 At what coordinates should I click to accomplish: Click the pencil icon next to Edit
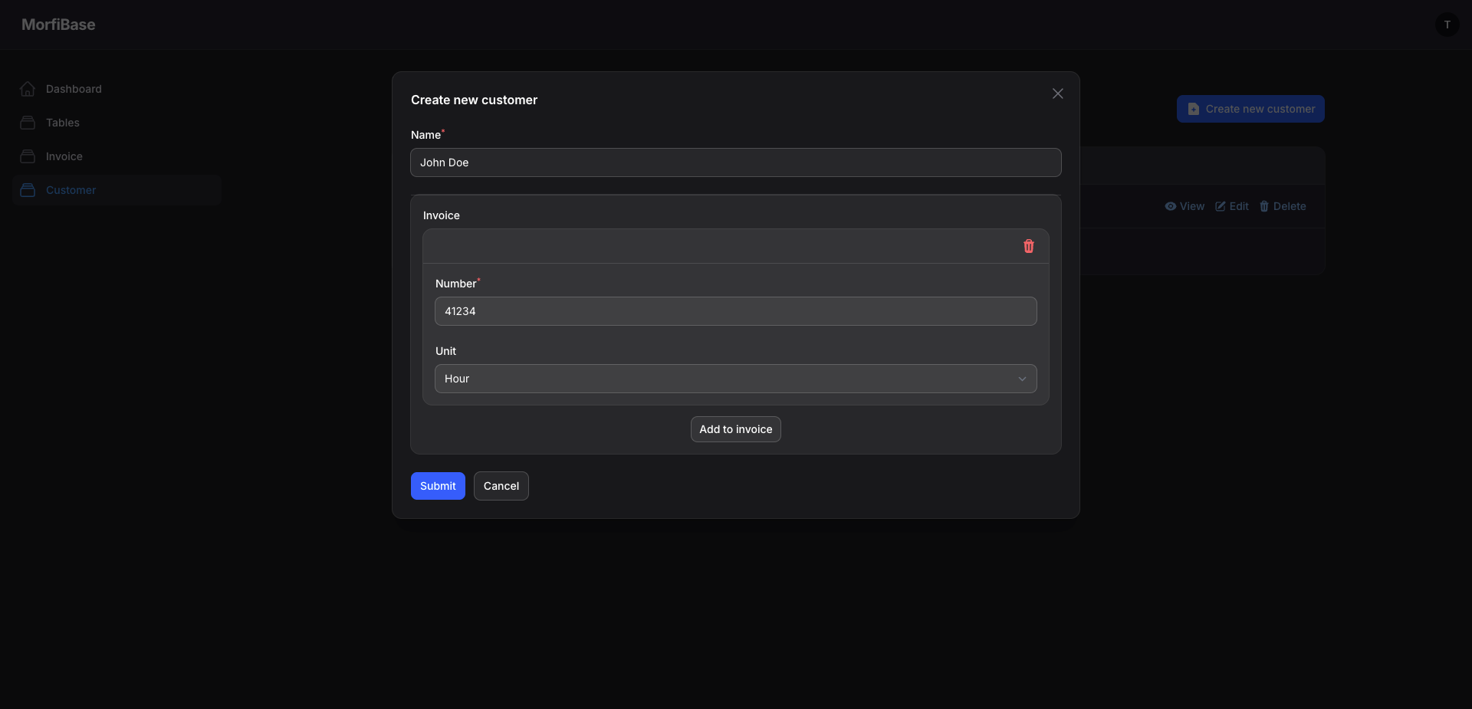point(1221,206)
